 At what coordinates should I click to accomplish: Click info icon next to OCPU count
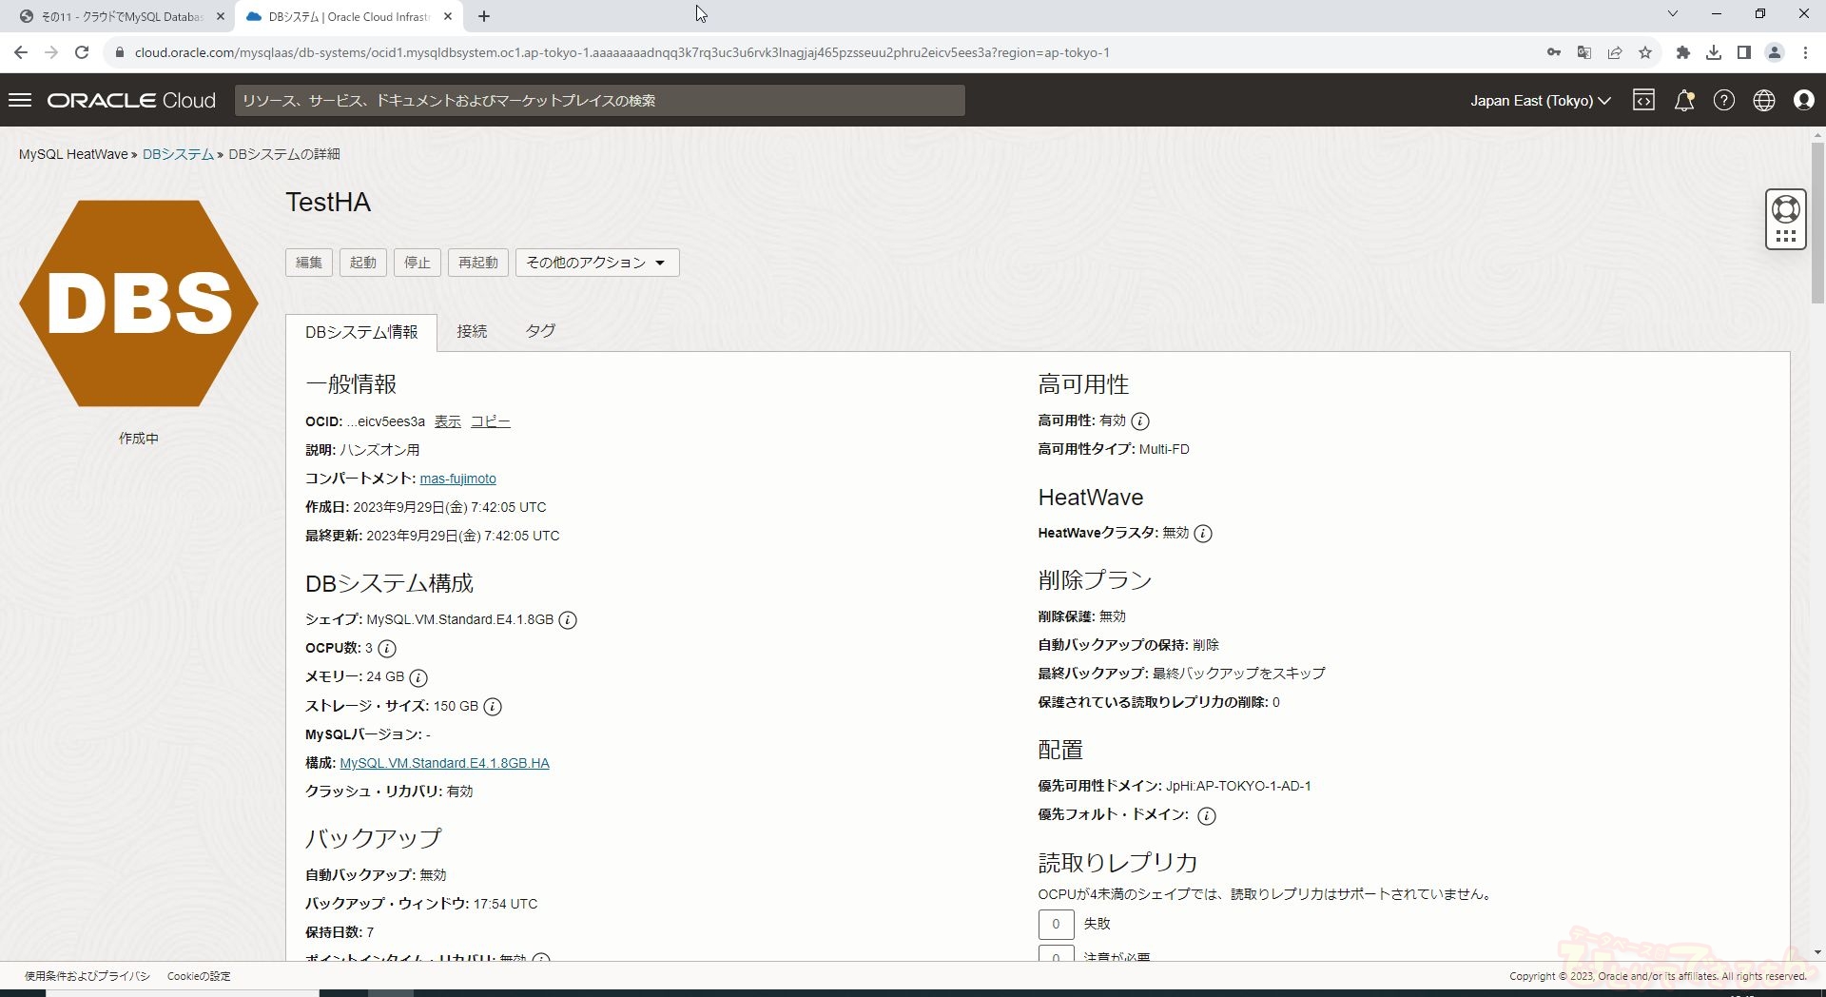(387, 649)
